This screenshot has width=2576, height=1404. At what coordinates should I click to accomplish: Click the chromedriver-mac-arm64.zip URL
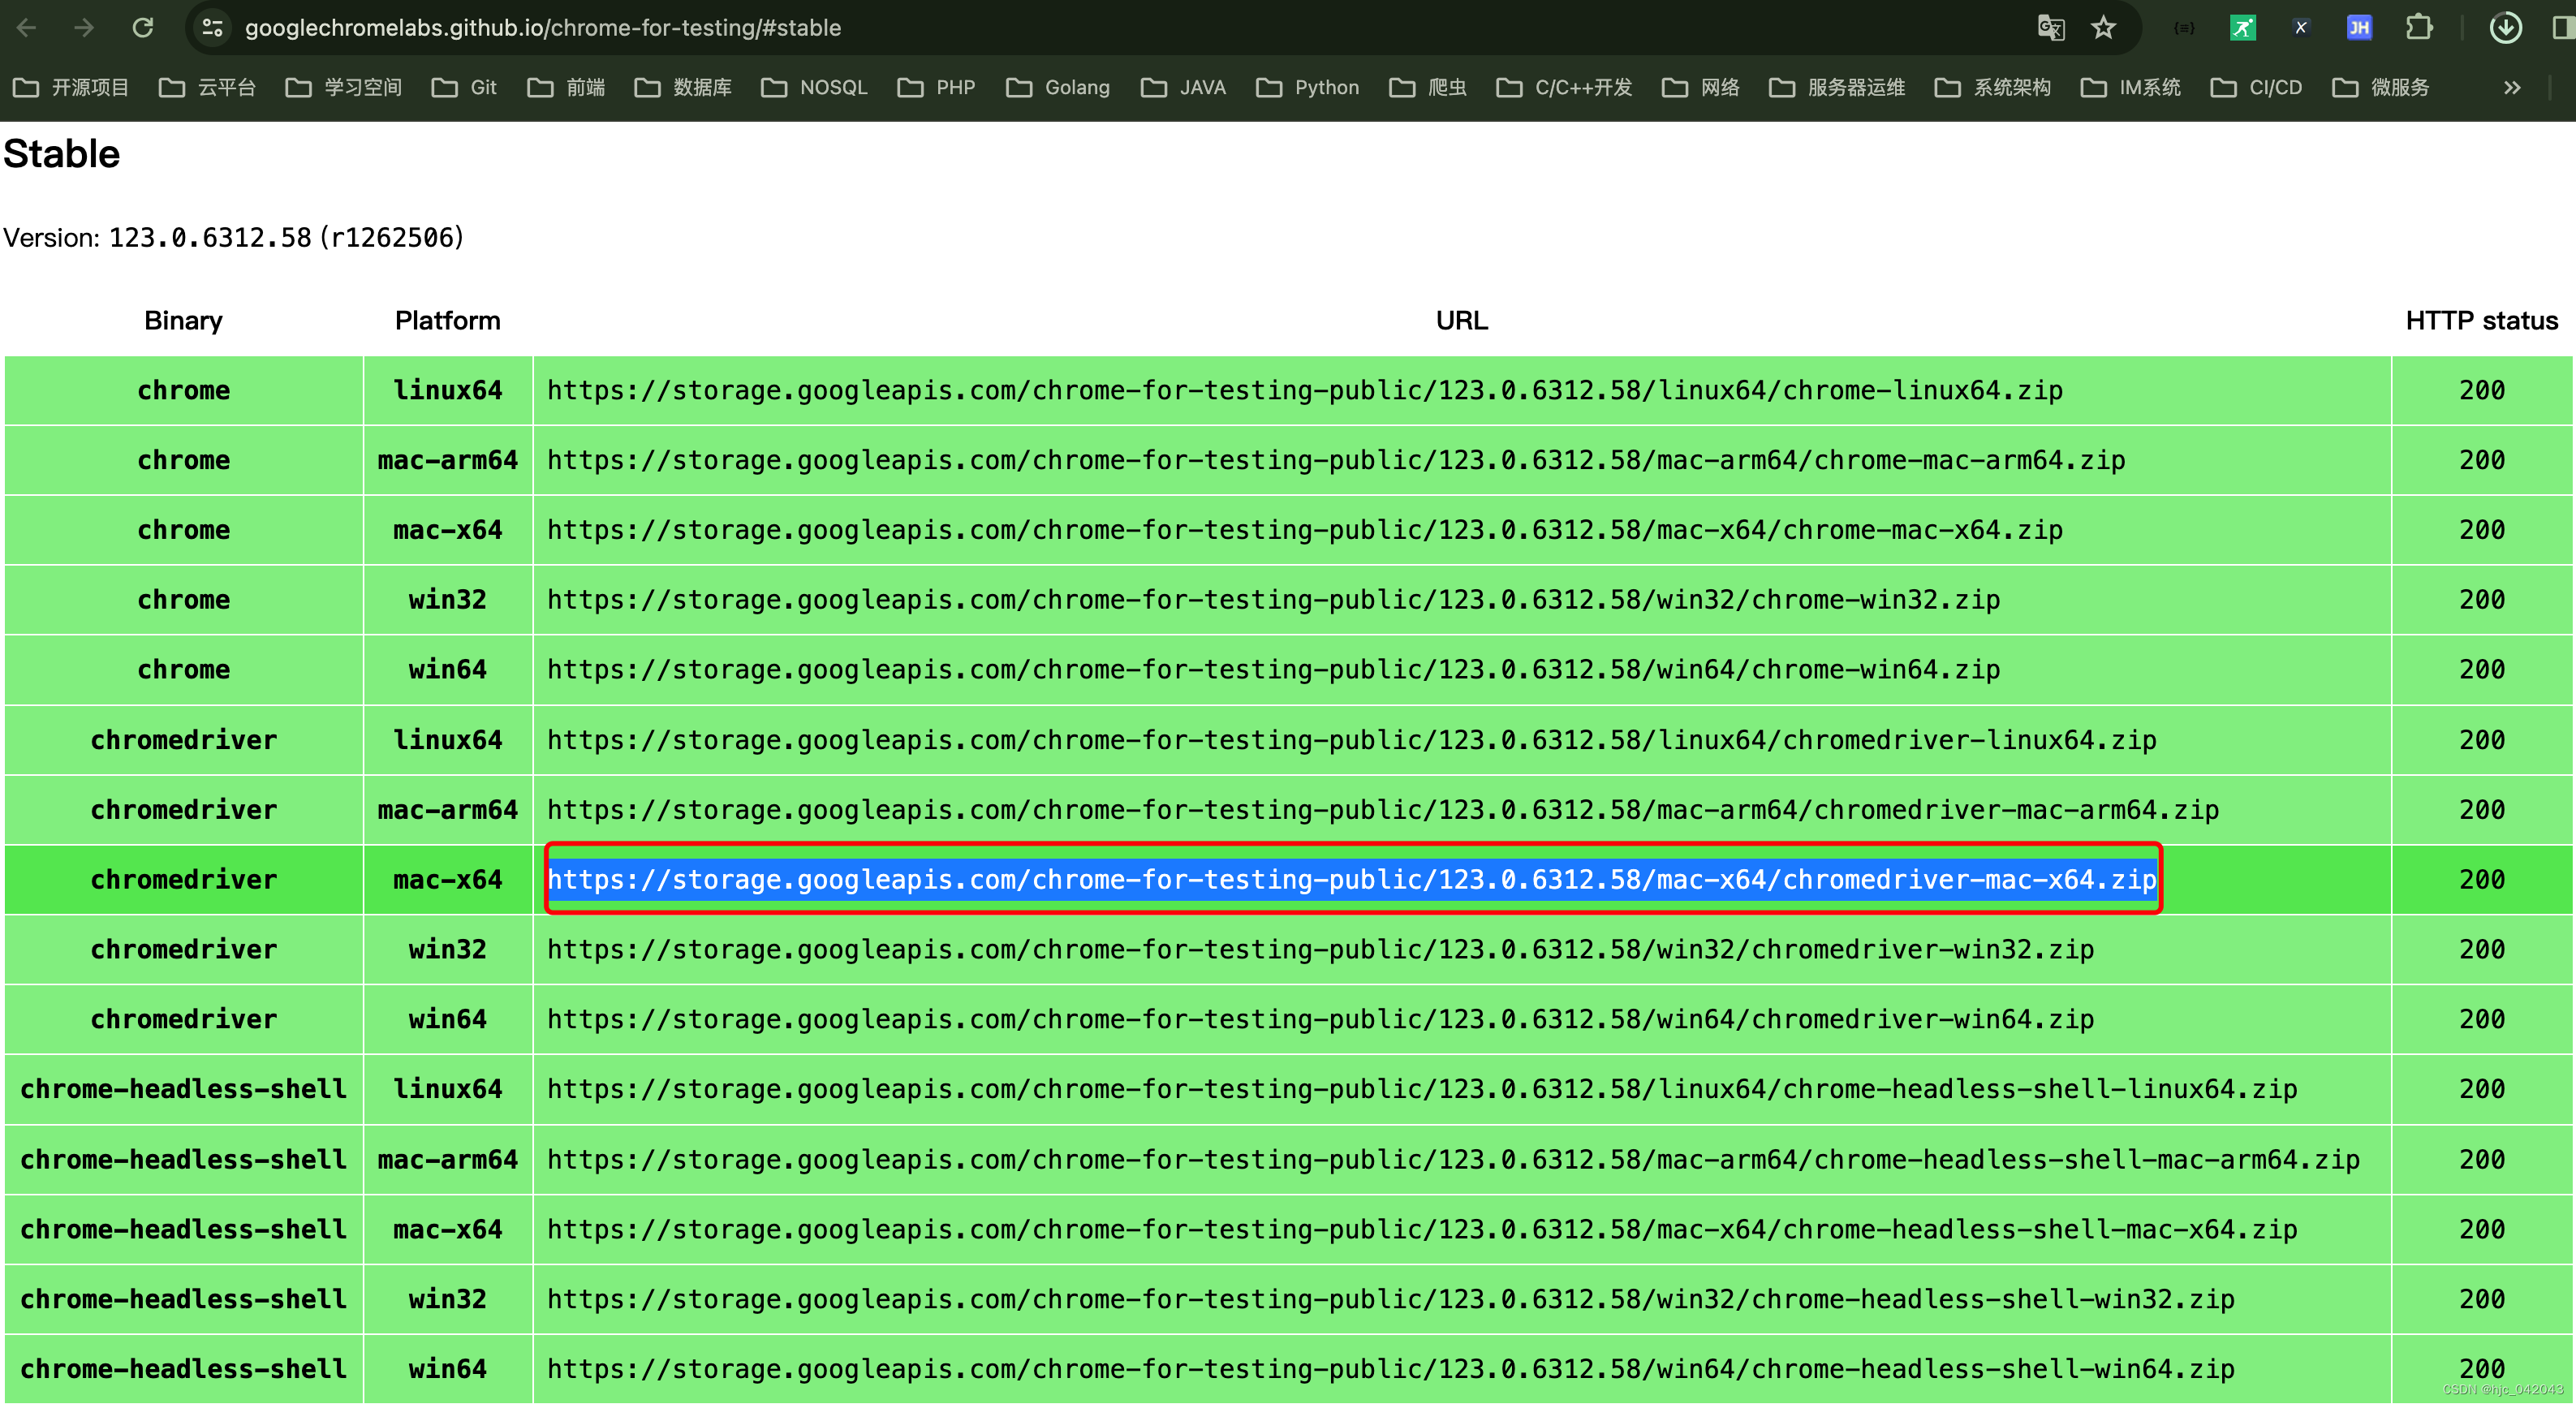[1383, 810]
